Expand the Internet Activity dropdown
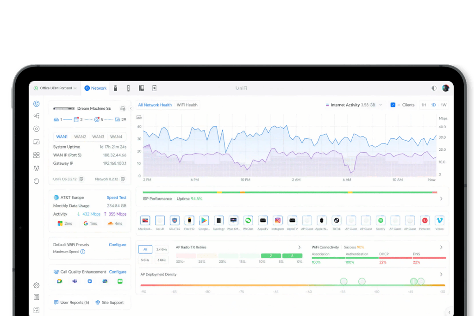 tap(354, 105)
